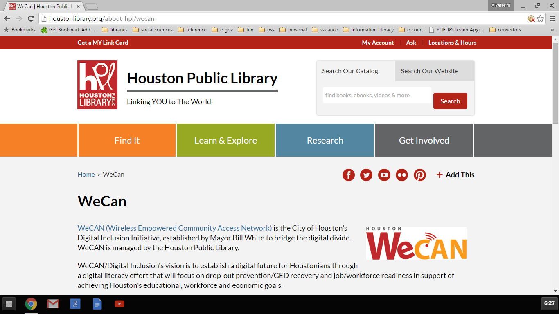
Task: Click the Facebook social icon
Action: [x=349, y=175]
